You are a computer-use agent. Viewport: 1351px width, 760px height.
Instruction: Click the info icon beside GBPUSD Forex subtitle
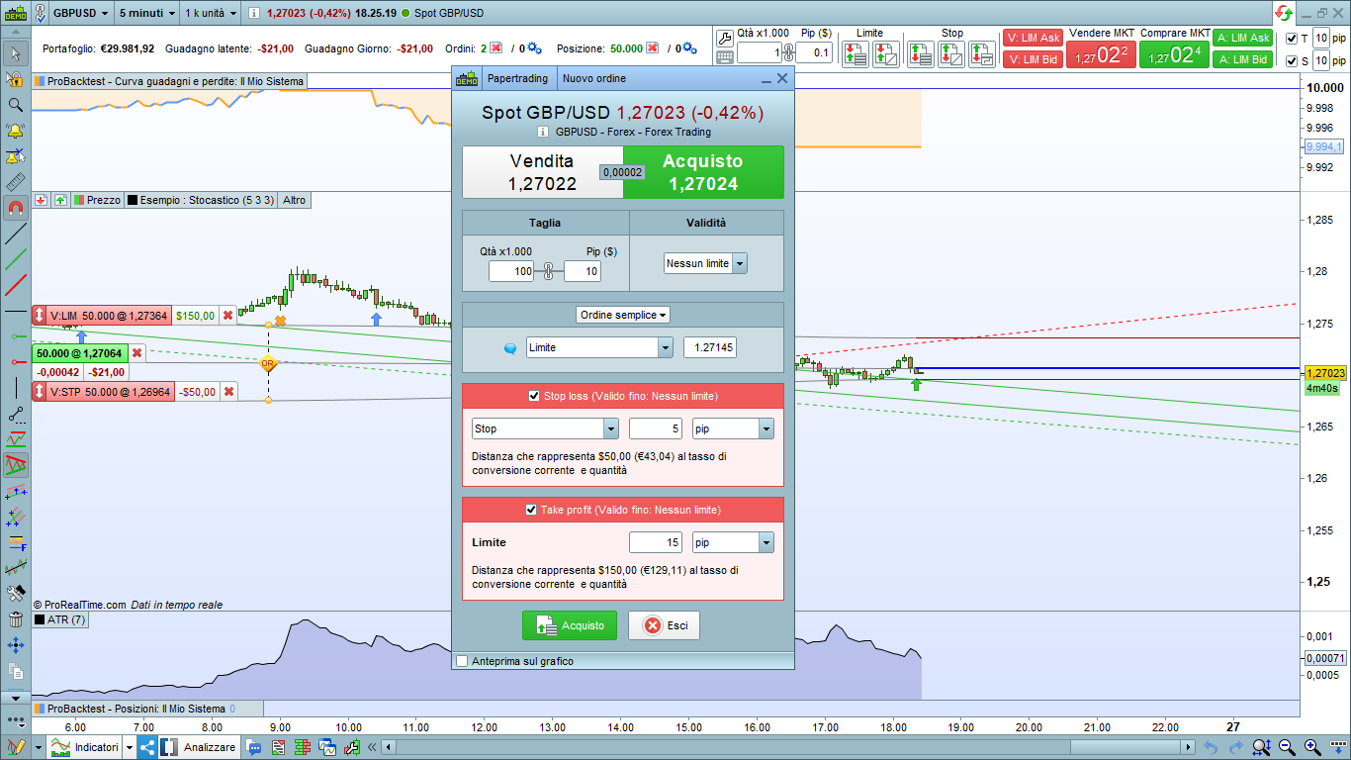(x=543, y=132)
